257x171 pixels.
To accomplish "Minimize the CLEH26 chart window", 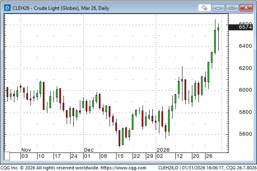I will point(219,7).
